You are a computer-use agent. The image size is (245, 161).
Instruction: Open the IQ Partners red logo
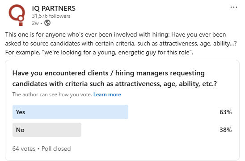17,15
